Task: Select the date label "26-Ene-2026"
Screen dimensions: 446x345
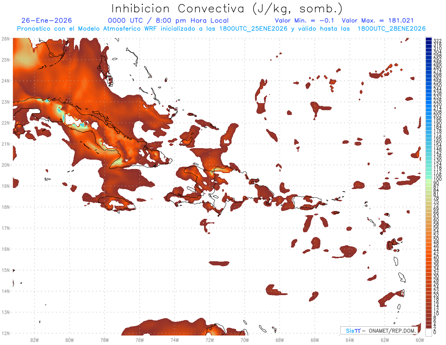Action: click(46, 21)
